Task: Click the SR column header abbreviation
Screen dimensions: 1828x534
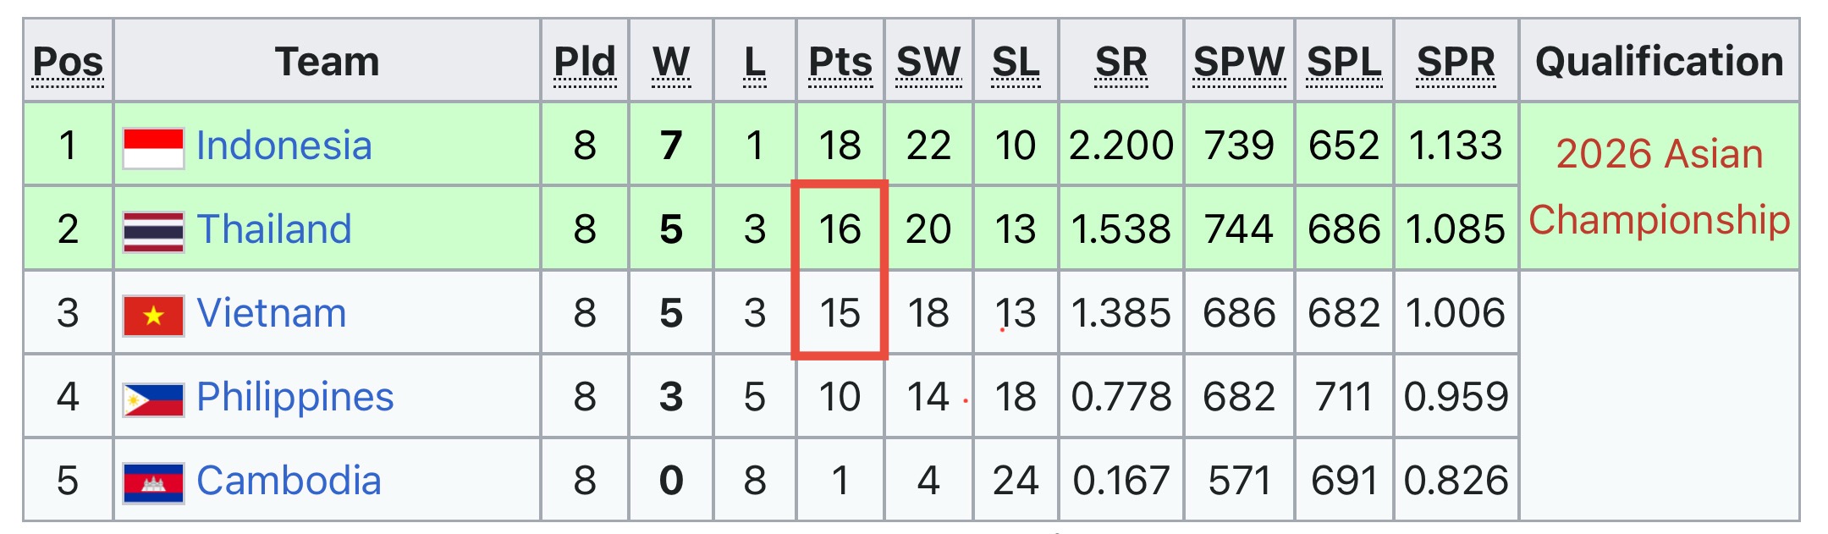Action: 1121,63
